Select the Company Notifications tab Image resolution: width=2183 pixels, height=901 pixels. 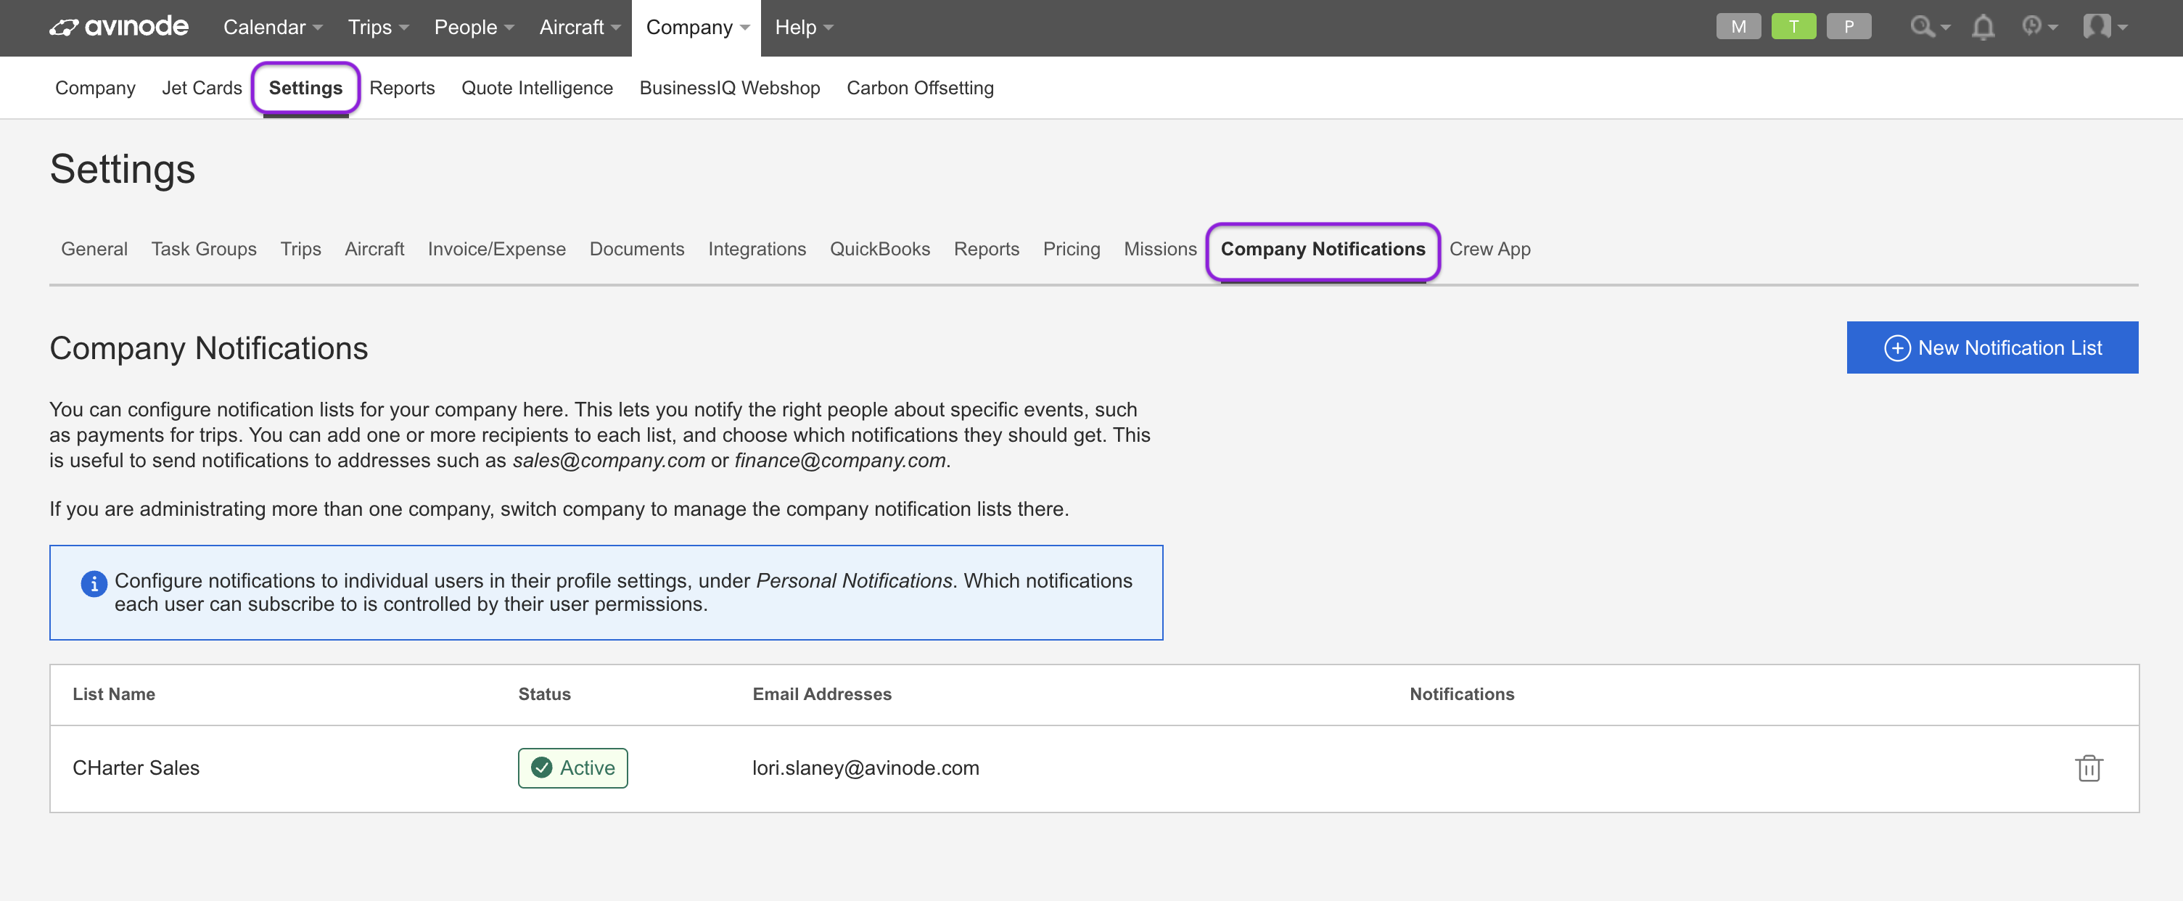pyautogui.click(x=1323, y=250)
